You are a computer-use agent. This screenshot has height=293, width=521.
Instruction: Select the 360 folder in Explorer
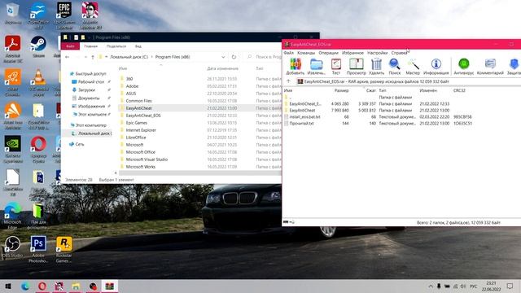tap(129, 79)
